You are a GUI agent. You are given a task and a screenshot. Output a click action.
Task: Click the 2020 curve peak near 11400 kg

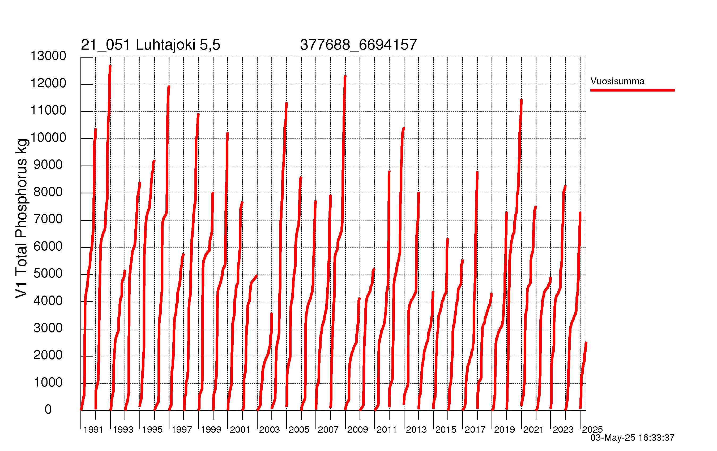coord(521,101)
